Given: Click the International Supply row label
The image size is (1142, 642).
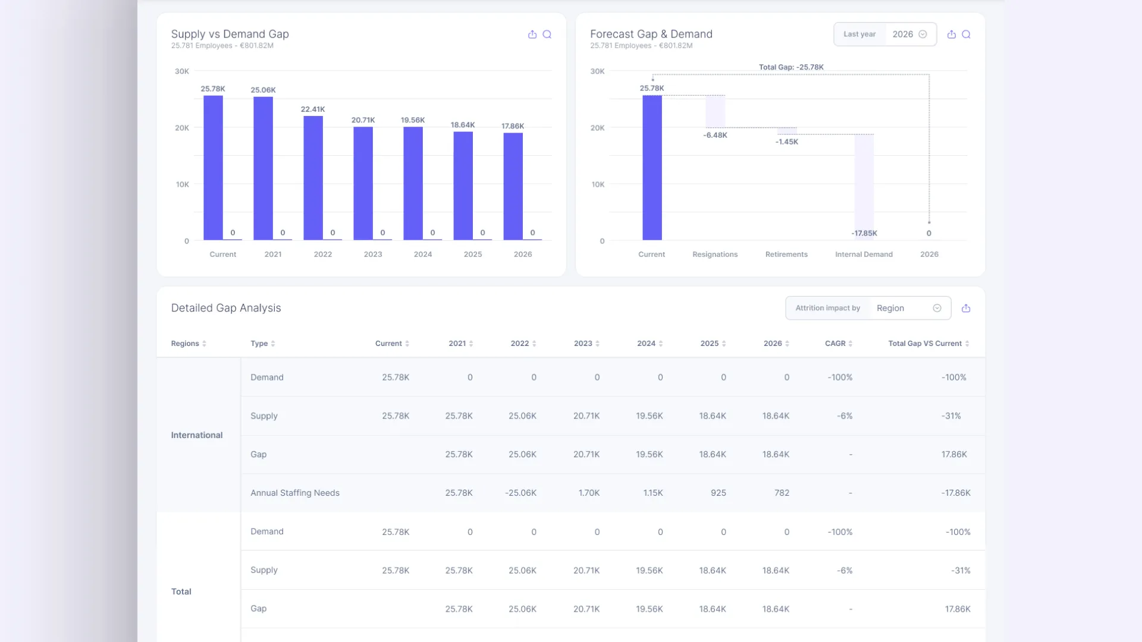Looking at the screenshot, I should coord(264,416).
